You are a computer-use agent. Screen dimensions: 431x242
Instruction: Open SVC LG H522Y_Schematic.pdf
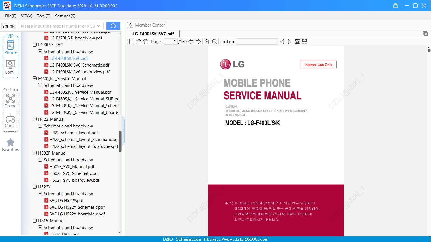(77, 207)
